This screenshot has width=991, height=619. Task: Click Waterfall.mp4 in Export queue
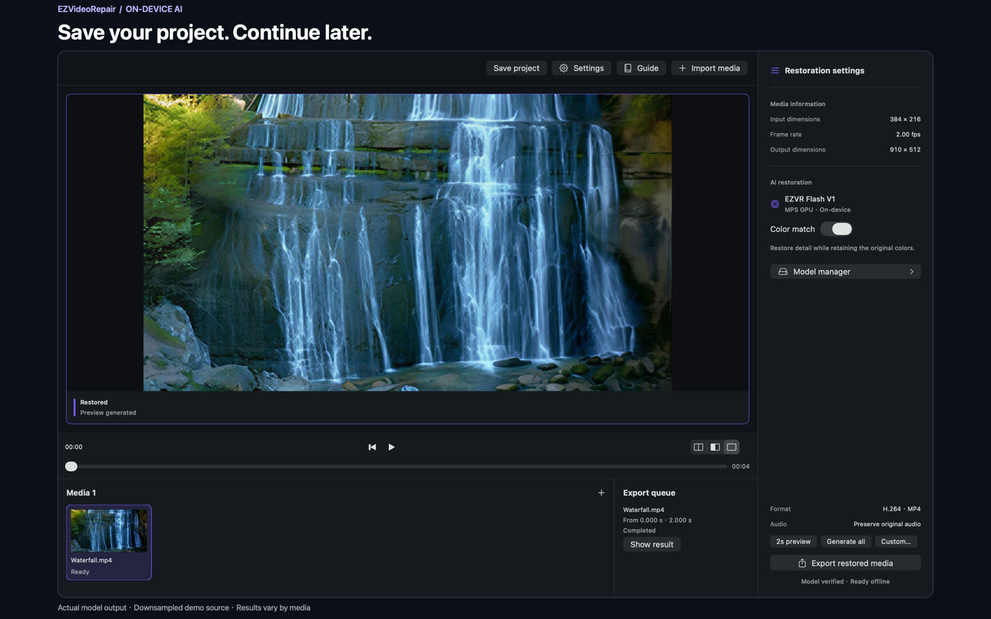pyautogui.click(x=643, y=510)
